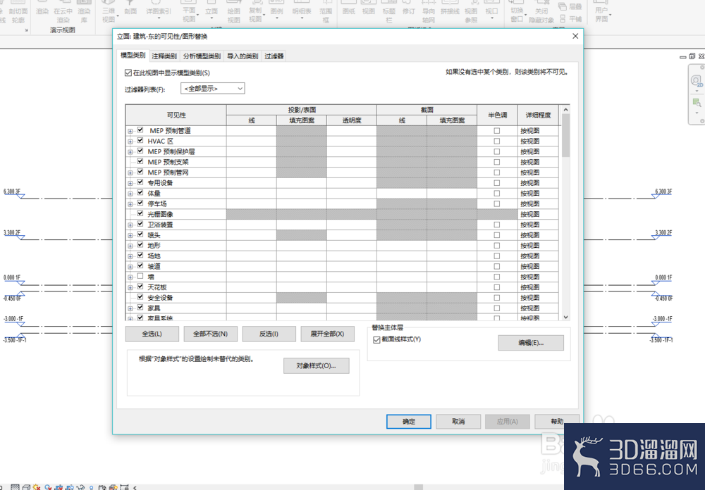Image resolution: width=705 pixels, height=490 pixels.
Task: Click the 绘图视图 drafting view tool
Action: click(233, 13)
